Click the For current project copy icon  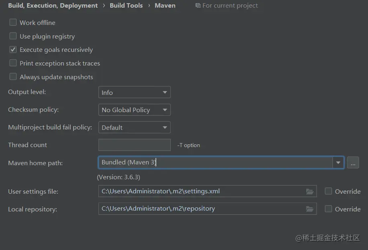[198, 6]
